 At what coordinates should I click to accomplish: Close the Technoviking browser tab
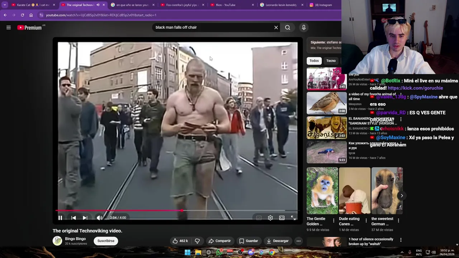point(104,5)
